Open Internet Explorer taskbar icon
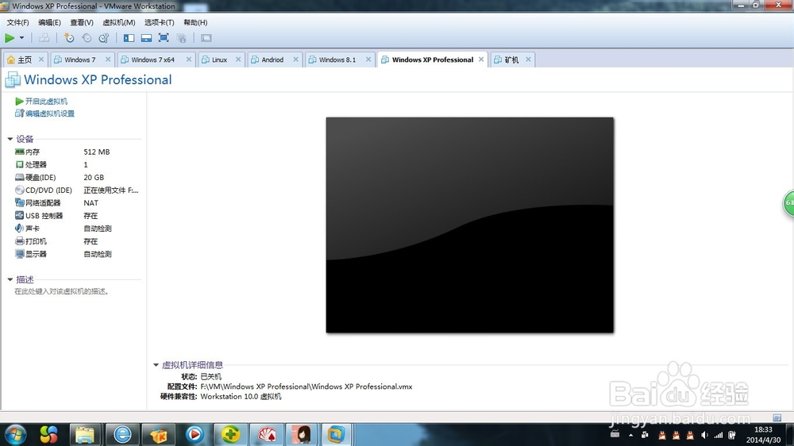The height and width of the screenshot is (446, 794). (x=122, y=434)
